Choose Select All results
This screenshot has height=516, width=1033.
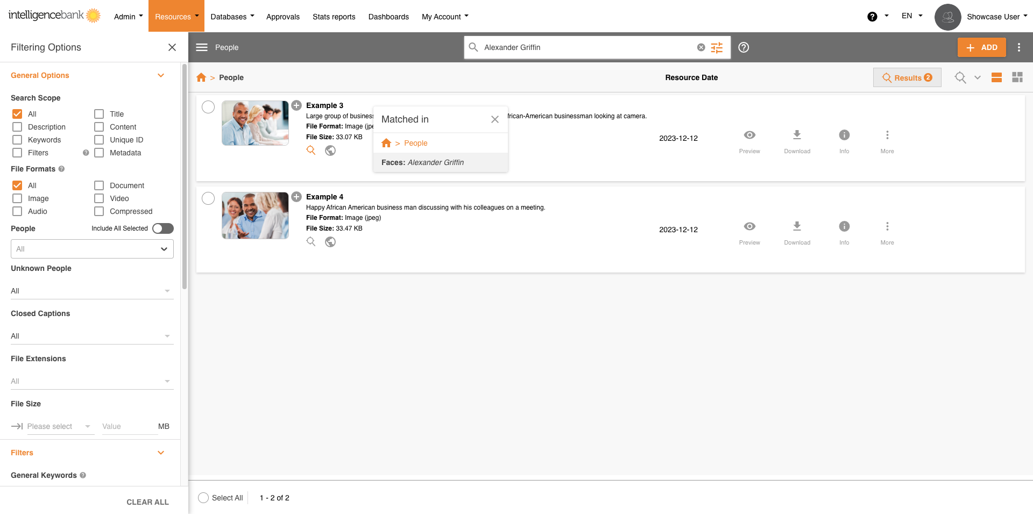pos(203,498)
